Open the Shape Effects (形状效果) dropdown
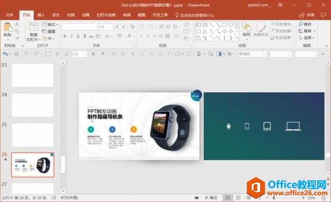The height and width of the screenshot is (202, 331). click(x=282, y=38)
